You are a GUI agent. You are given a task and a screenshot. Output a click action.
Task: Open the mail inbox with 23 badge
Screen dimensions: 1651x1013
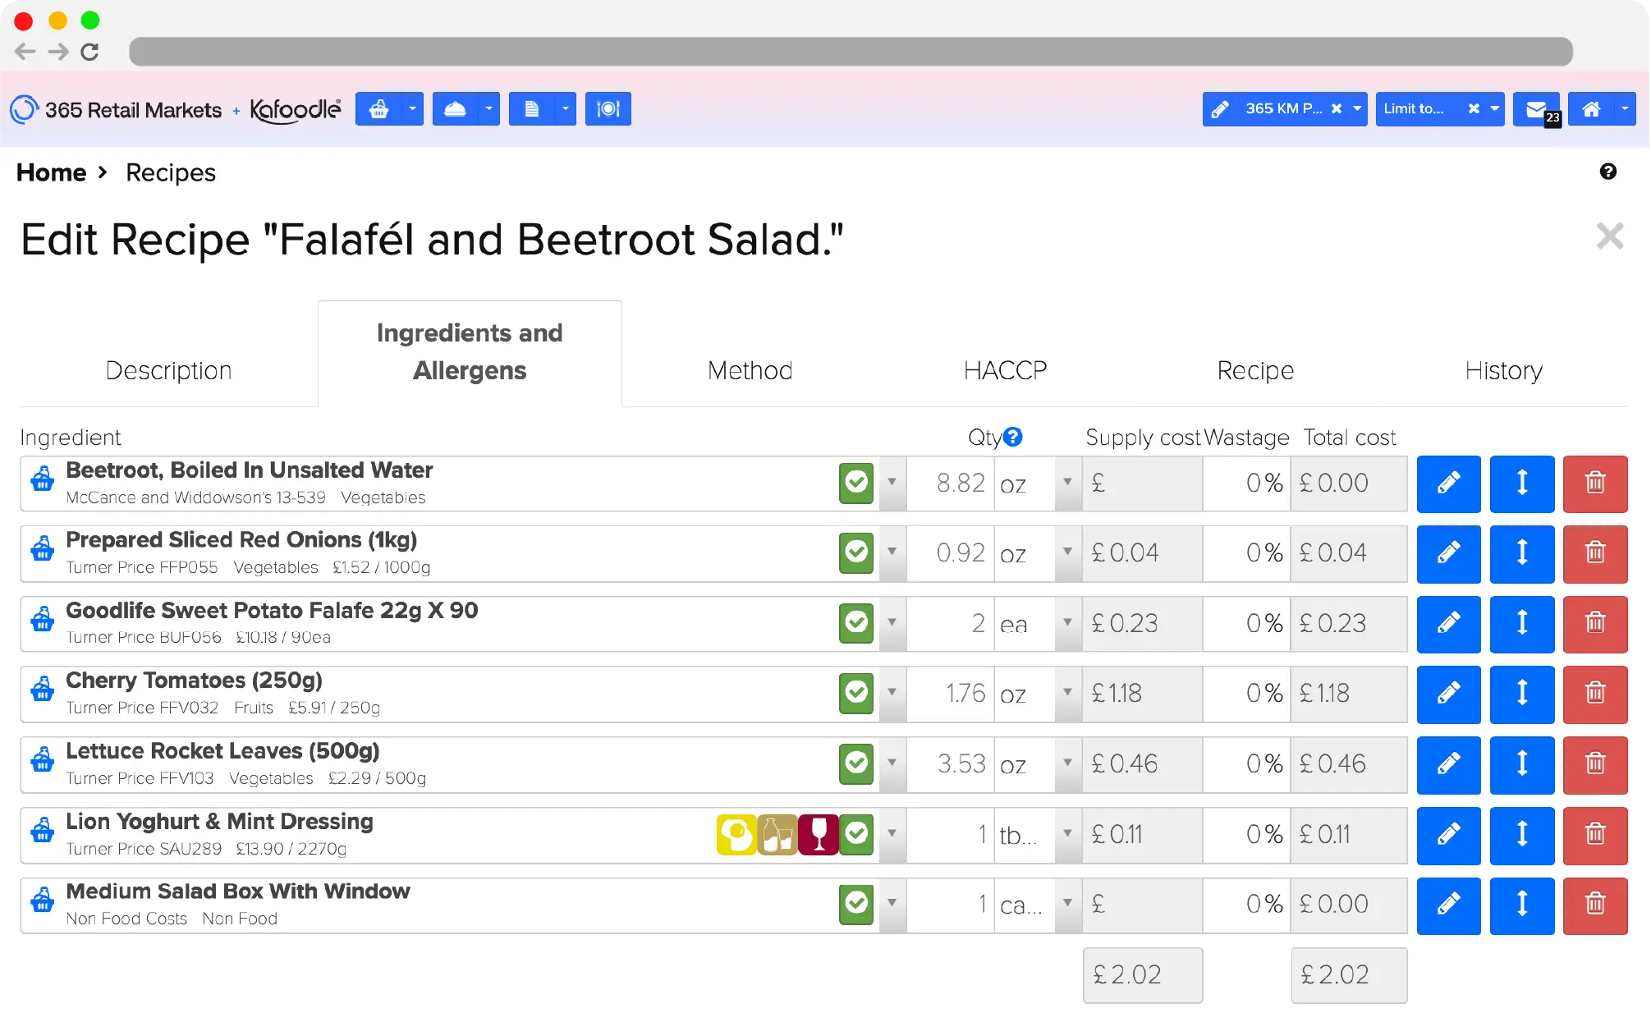point(1537,108)
